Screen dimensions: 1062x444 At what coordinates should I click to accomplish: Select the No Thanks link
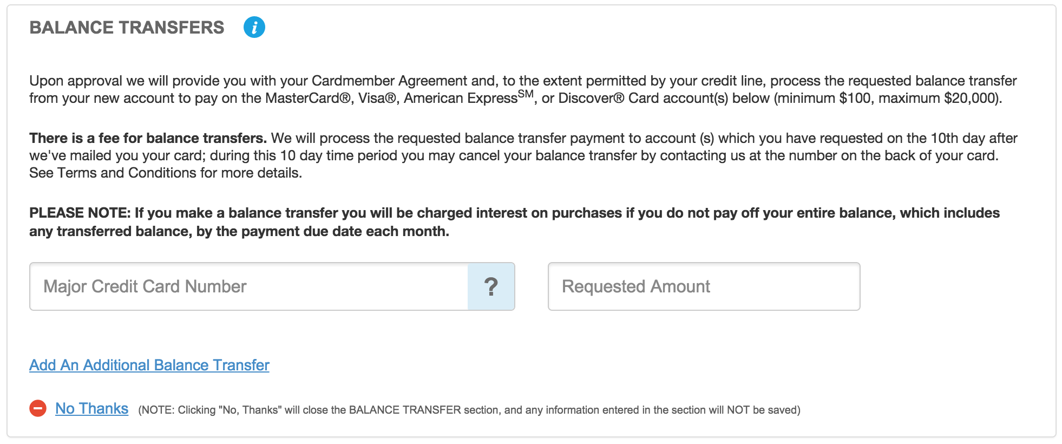(92, 409)
